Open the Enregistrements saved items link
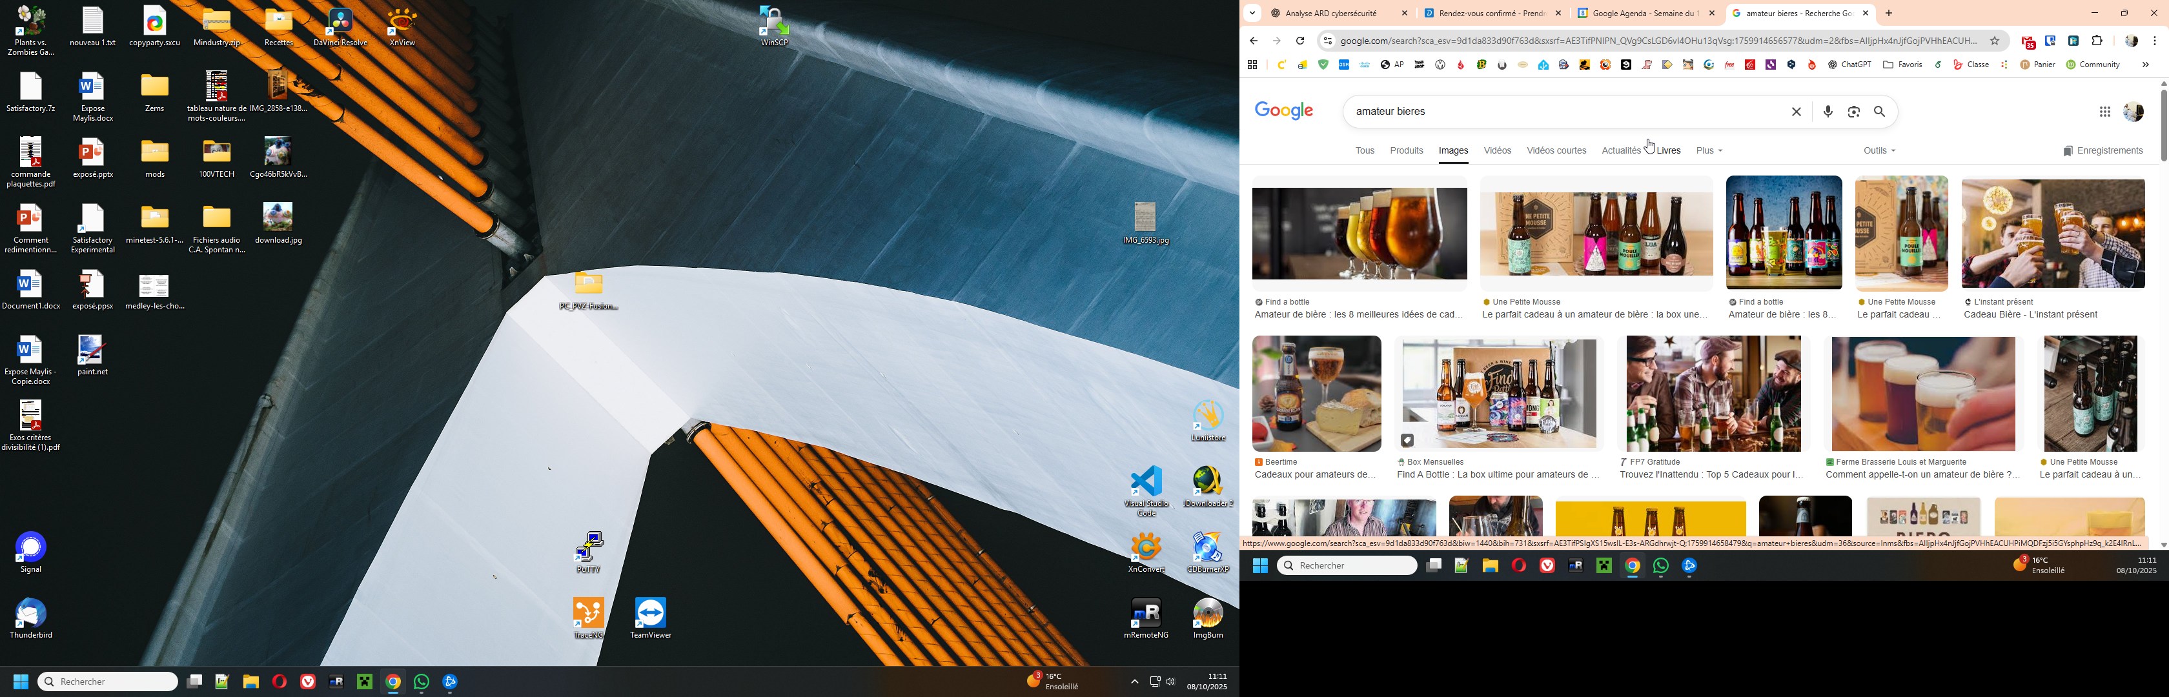The height and width of the screenshot is (697, 2169). click(x=2103, y=150)
